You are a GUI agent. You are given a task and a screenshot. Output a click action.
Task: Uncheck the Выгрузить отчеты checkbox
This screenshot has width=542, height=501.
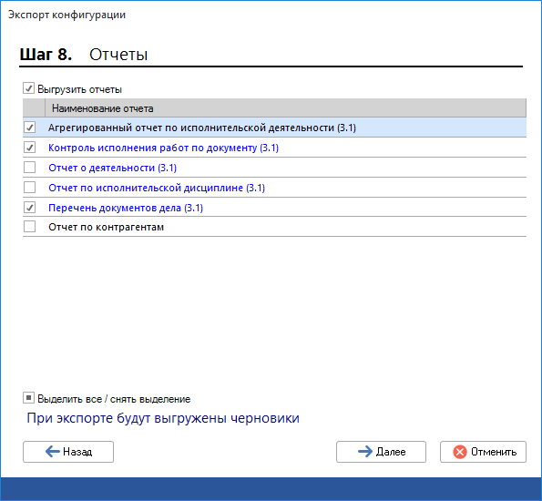coord(28,88)
